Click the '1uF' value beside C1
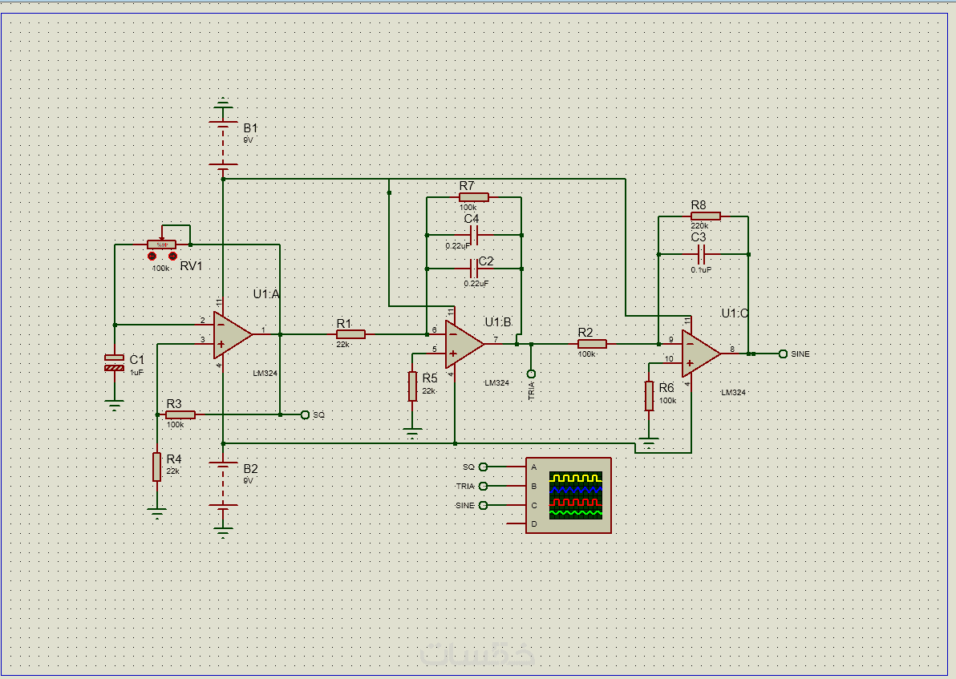 click(136, 373)
